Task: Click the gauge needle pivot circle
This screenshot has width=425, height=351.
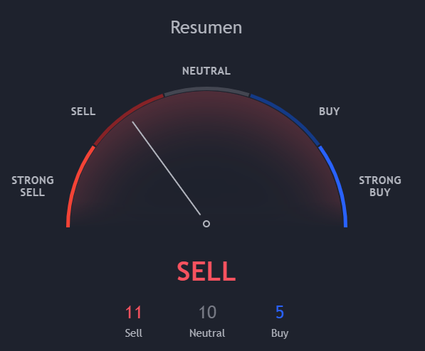Action: pyautogui.click(x=206, y=224)
